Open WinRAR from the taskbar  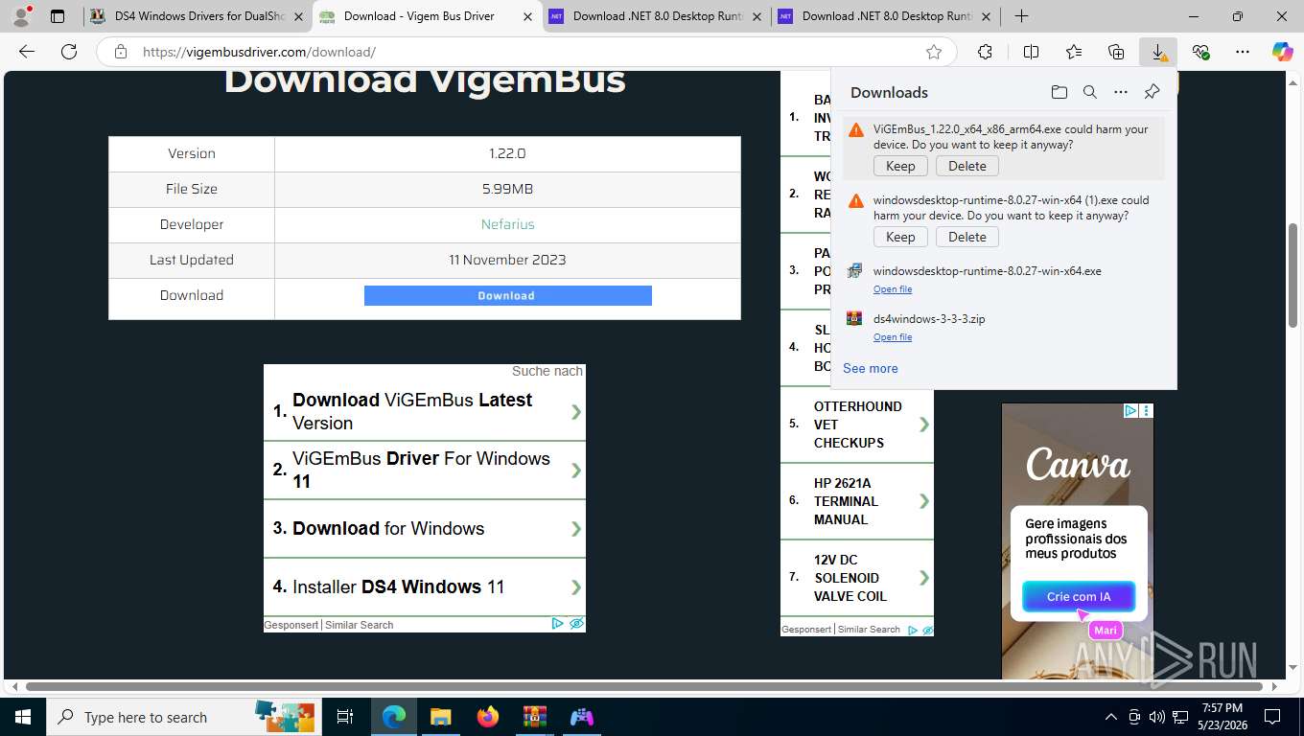click(x=534, y=717)
